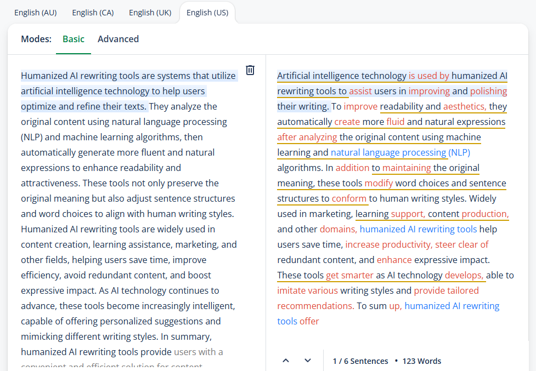Go to previous sentence with up chevron
The height and width of the screenshot is (371, 536).
click(286, 361)
